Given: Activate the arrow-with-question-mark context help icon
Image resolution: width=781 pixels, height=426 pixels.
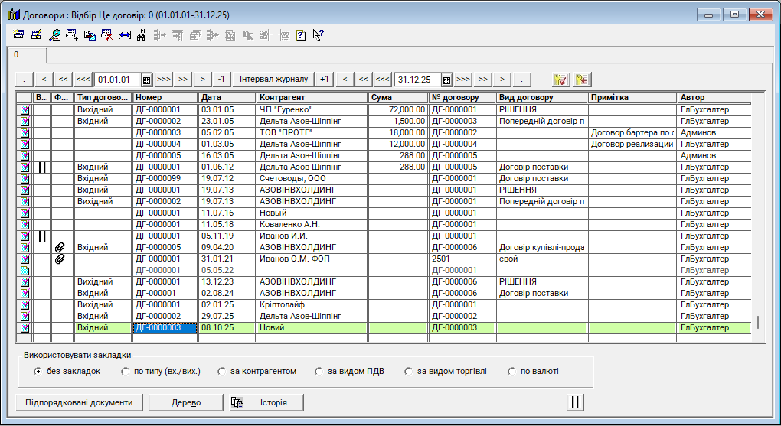Looking at the screenshot, I should [x=319, y=34].
